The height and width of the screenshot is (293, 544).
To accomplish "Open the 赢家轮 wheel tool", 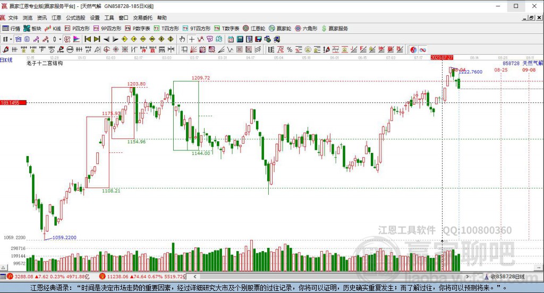I will (x=280, y=29).
